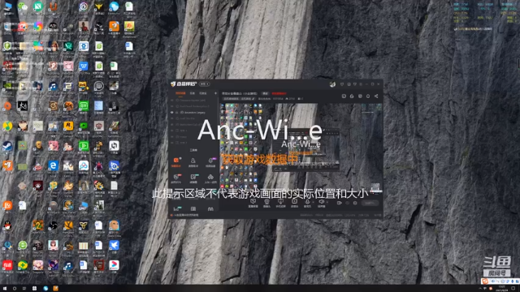Image resolution: width=520 pixels, height=292 pixels.
Task: Click the speaker icon in bottom toolbar
Action: [x=321, y=201]
